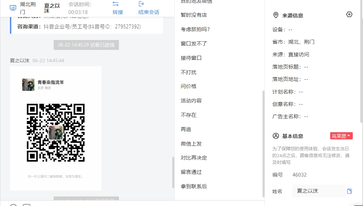The image size is (363, 206).
Task: Click the 创意名称 row
Action: tap(287, 104)
